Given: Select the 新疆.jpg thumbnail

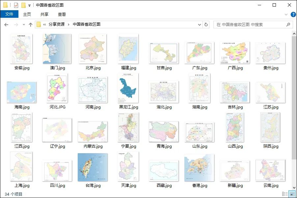Looking at the screenshot, I should (235, 171).
